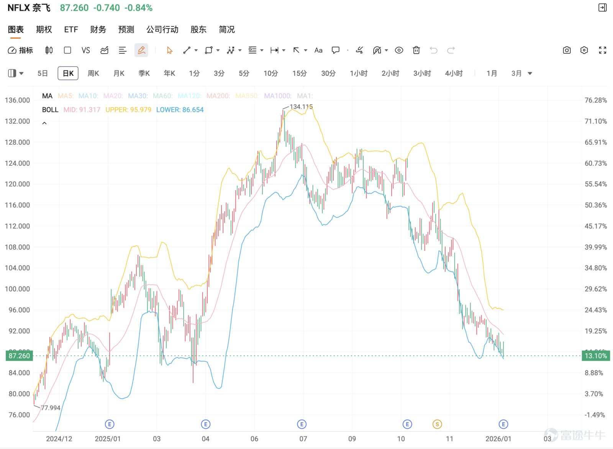
Task: Click the orange S split marker
Action: [x=437, y=424]
